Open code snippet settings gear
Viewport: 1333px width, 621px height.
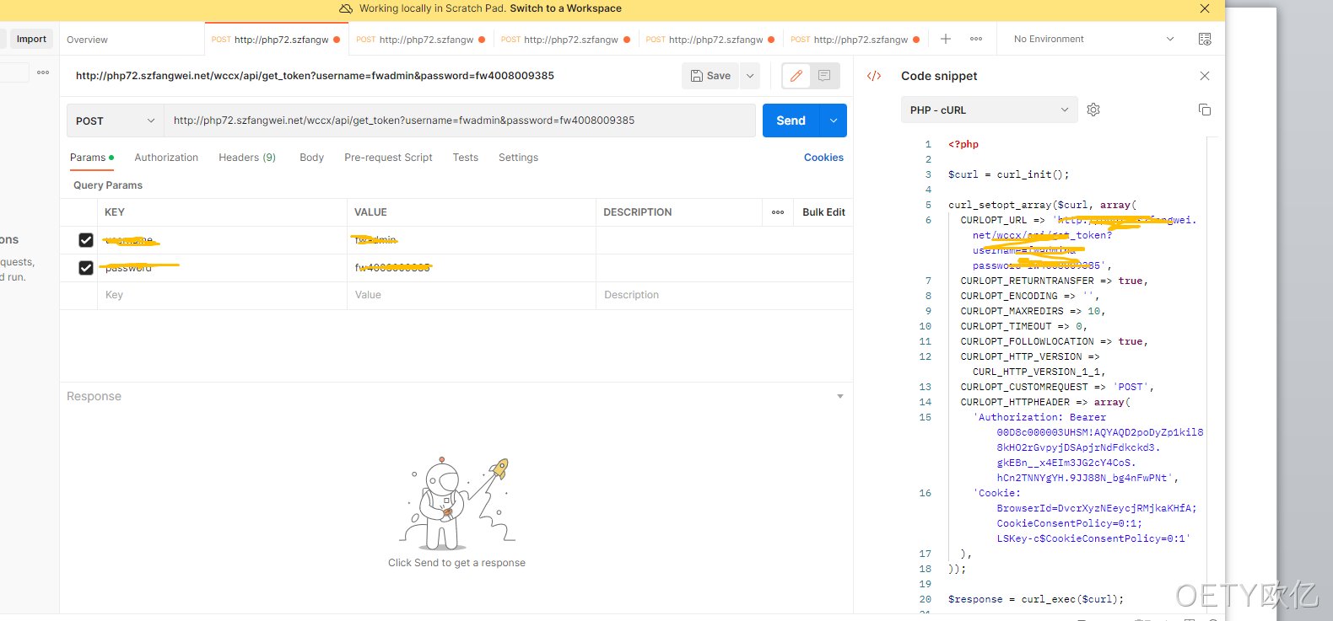click(1093, 110)
